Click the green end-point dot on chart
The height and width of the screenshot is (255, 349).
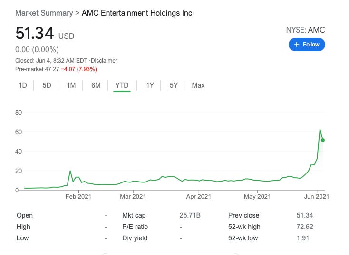pyautogui.click(x=323, y=140)
